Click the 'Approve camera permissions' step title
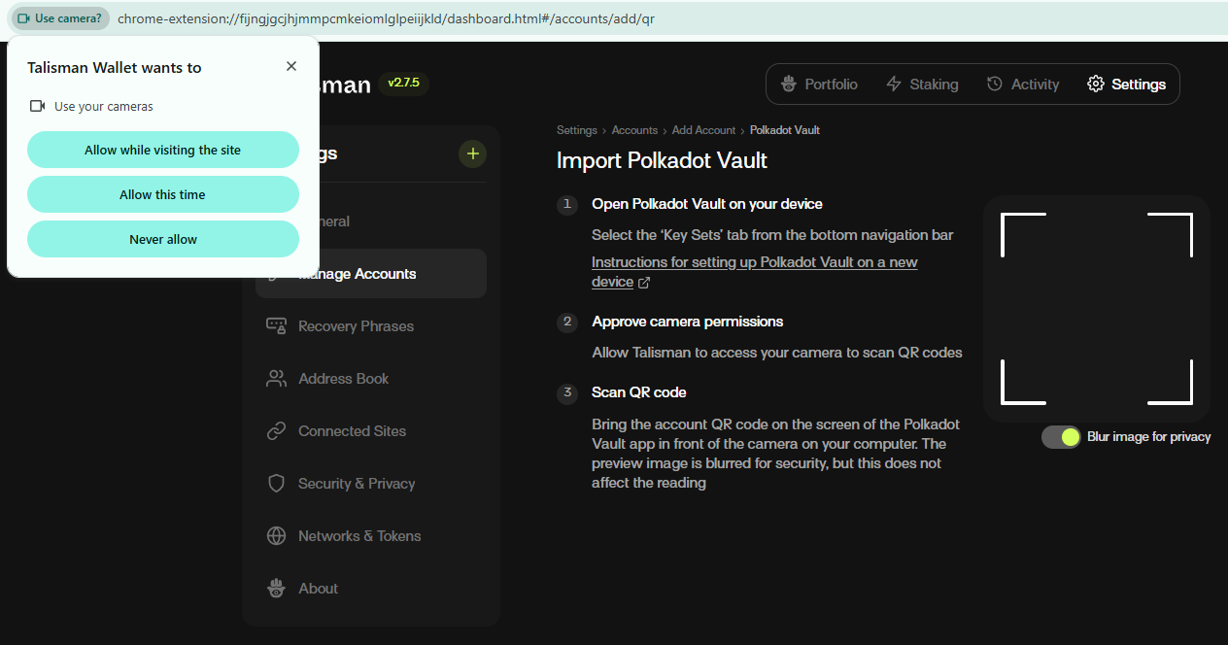This screenshot has width=1228, height=645. (687, 322)
